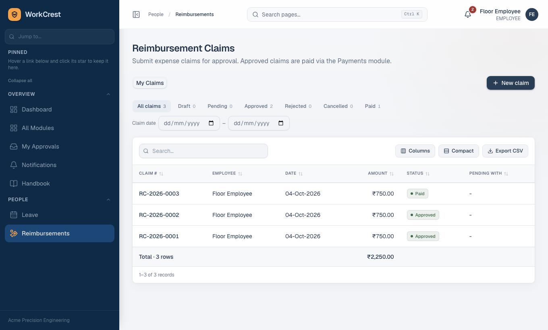This screenshot has width=548, height=330.
Task: Open the notifications bell icon
Action: (x=468, y=14)
